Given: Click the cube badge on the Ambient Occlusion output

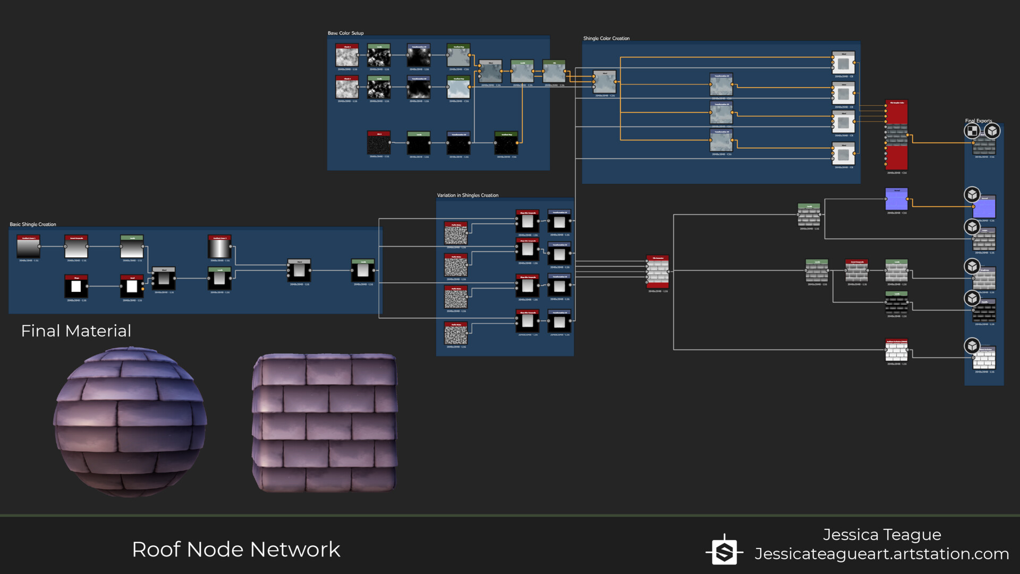Looking at the screenshot, I should click(x=972, y=346).
